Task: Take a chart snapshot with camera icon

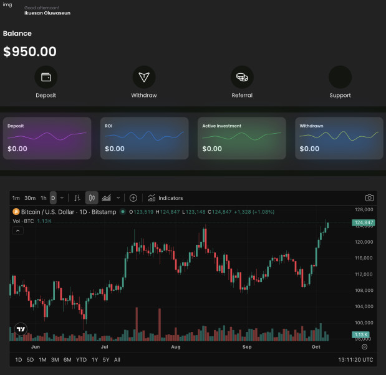Action: (x=369, y=198)
